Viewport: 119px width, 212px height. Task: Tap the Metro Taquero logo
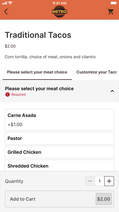(59, 12)
